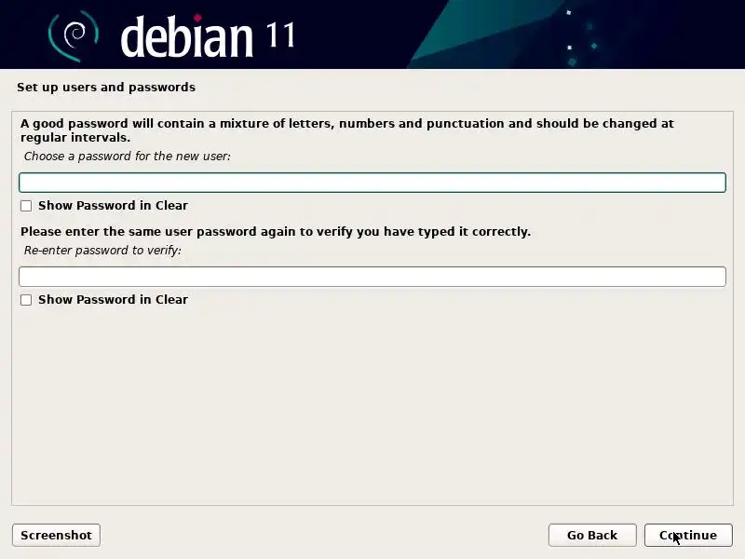This screenshot has width=745, height=559.
Task: Click the good password advice paragraph
Action: coord(346,130)
